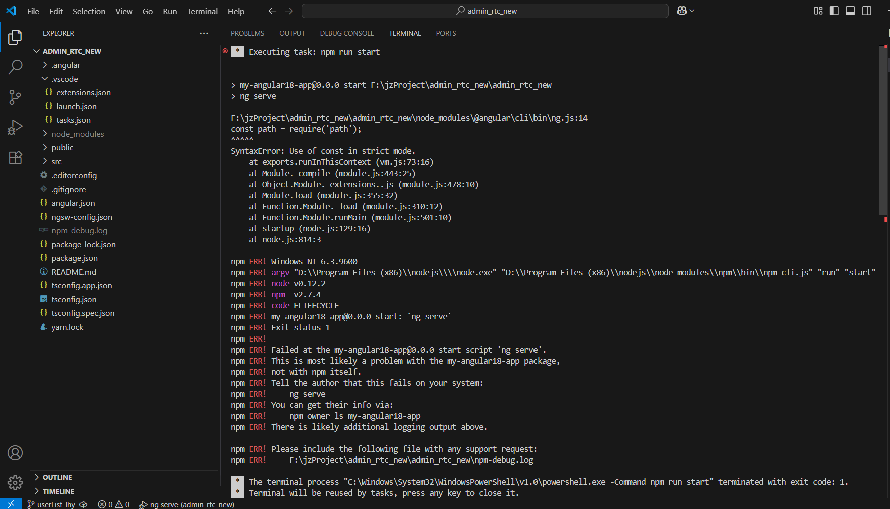Open README.md file
Viewport: 890px width, 509px height.
pos(124,272)
